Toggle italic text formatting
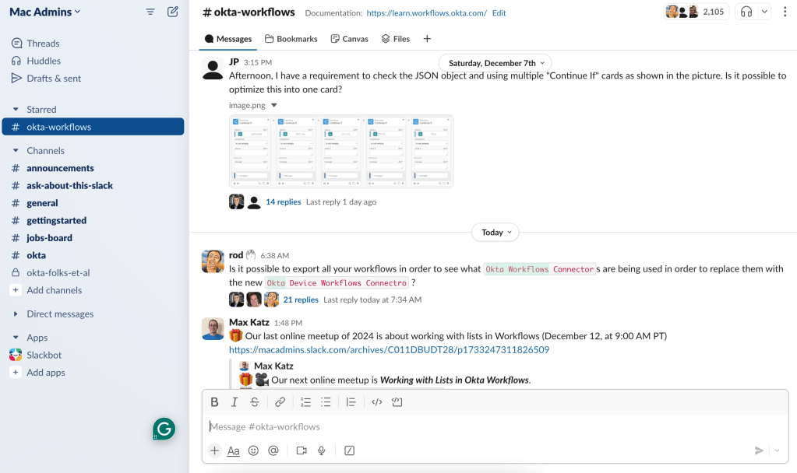 click(235, 402)
